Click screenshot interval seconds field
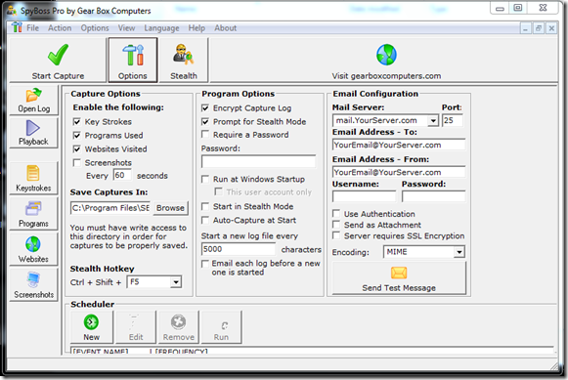 122,175
